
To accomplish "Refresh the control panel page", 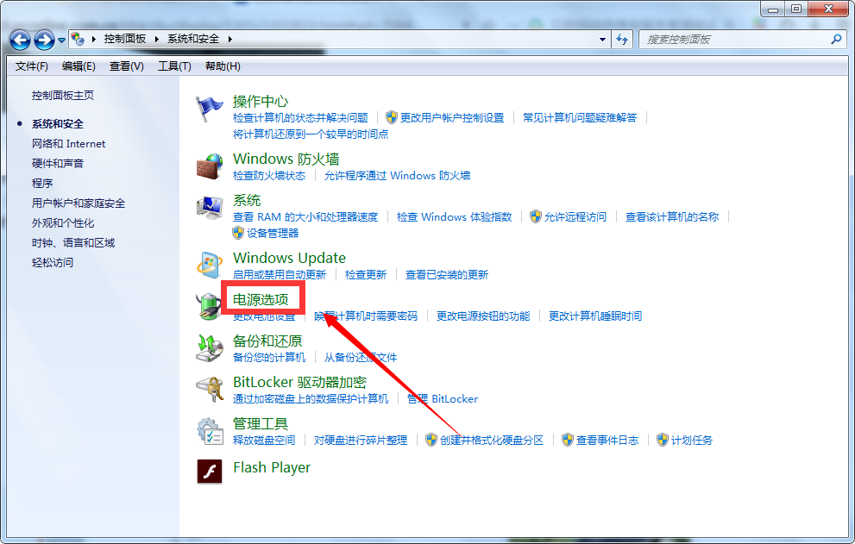I will (x=621, y=40).
